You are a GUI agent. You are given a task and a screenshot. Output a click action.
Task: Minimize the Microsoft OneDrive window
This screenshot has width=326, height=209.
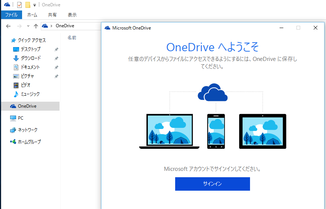pos(281,28)
